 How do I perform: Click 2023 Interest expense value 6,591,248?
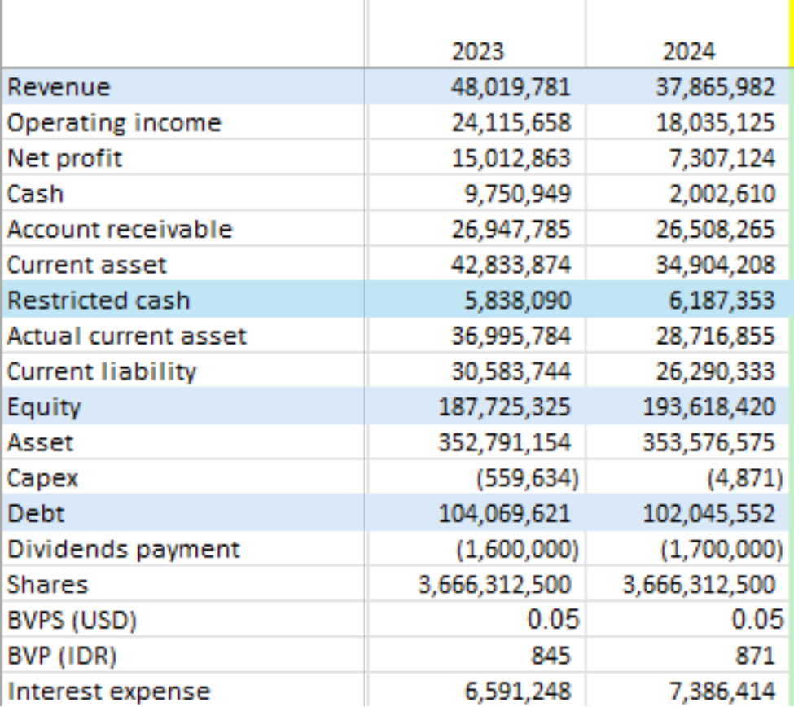point(476,692)
